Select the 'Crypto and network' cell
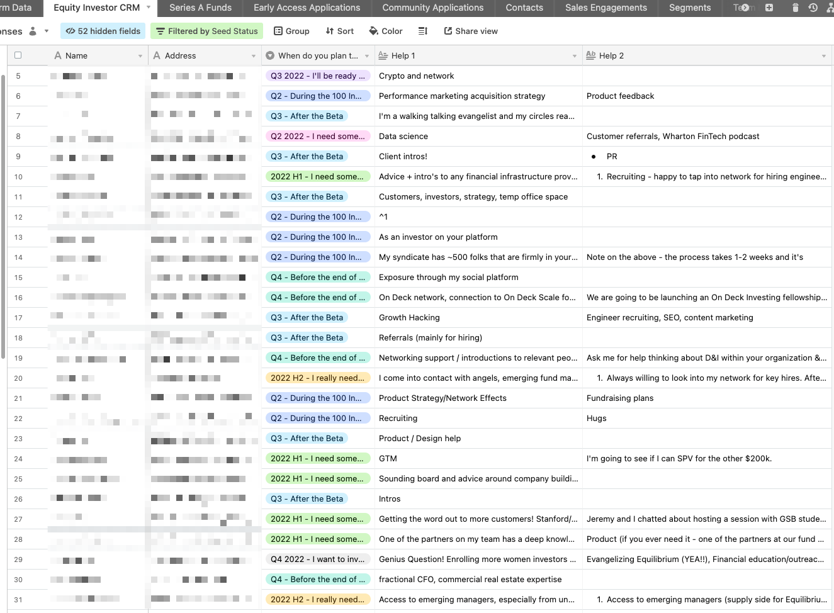This screenshot has width=834, height=613. [x=478, y=76]
